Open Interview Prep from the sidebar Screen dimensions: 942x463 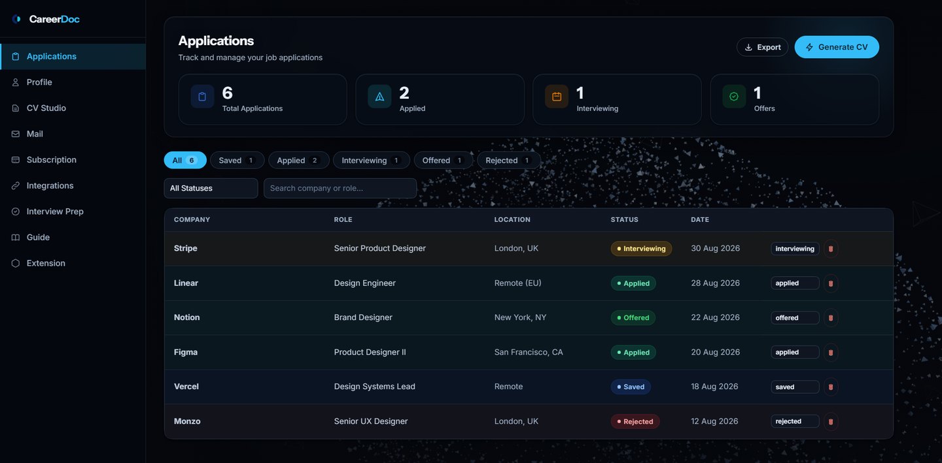73,212
